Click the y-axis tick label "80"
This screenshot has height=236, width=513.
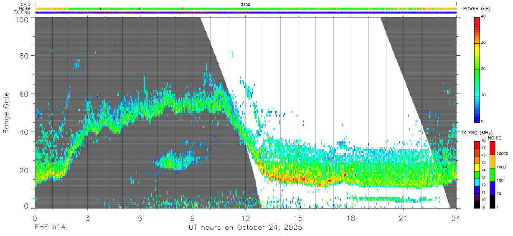[24, 55]
